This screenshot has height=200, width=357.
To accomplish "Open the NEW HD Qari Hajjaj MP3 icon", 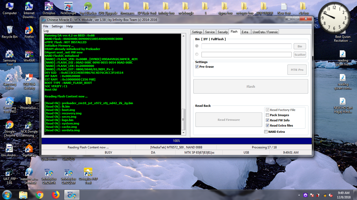I will coord(343,105).
